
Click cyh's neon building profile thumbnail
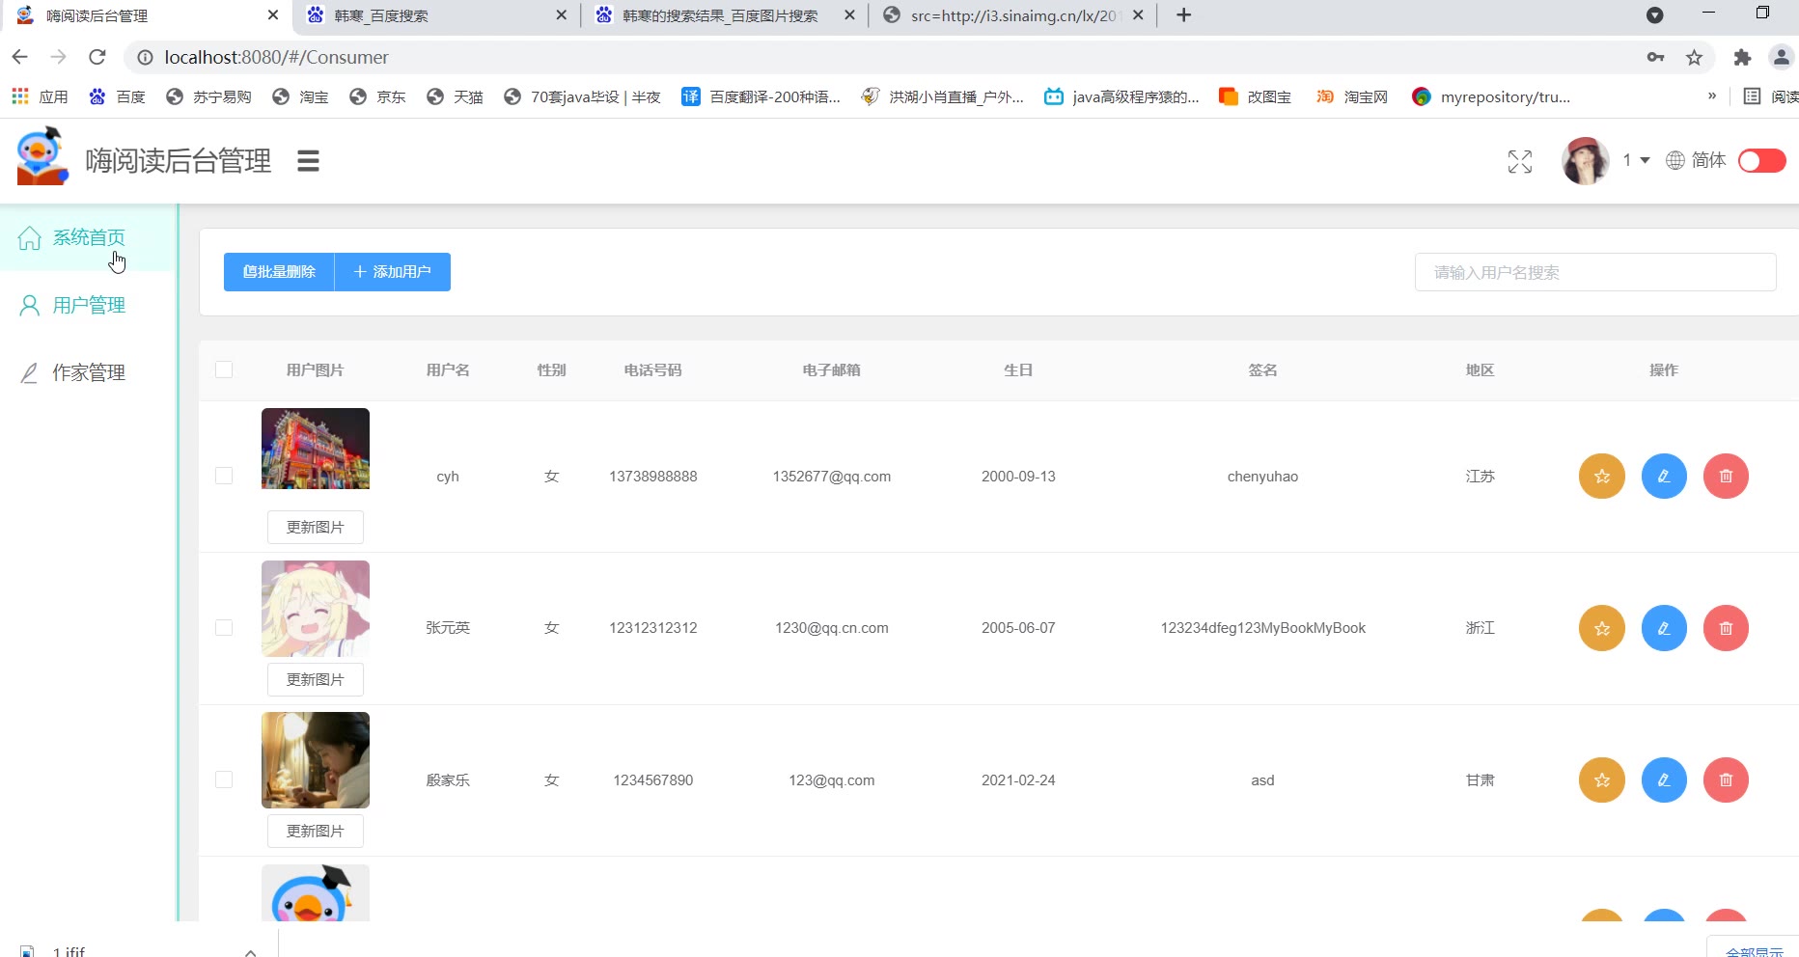[316, 449]
